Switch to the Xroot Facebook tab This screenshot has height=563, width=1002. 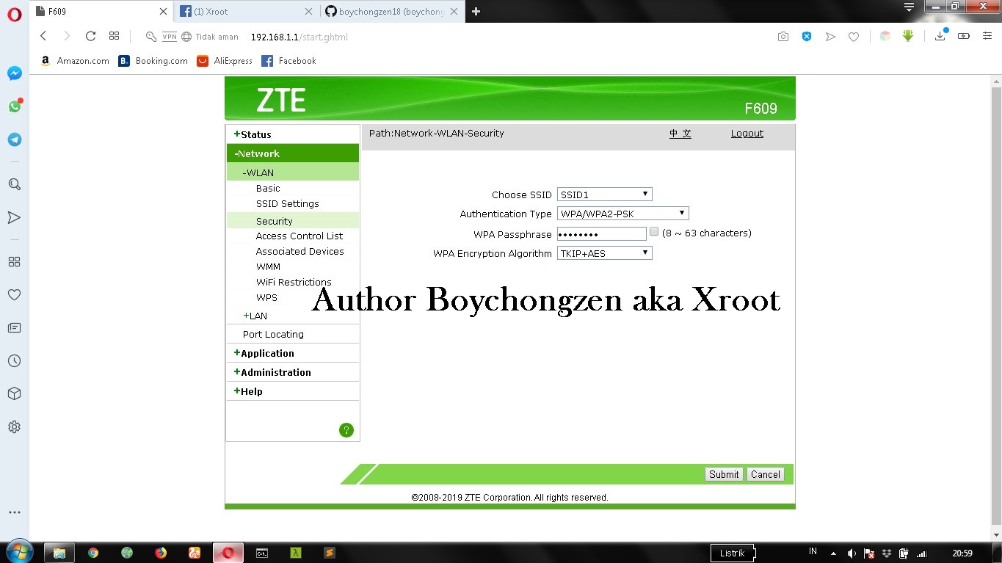(247, 11)
